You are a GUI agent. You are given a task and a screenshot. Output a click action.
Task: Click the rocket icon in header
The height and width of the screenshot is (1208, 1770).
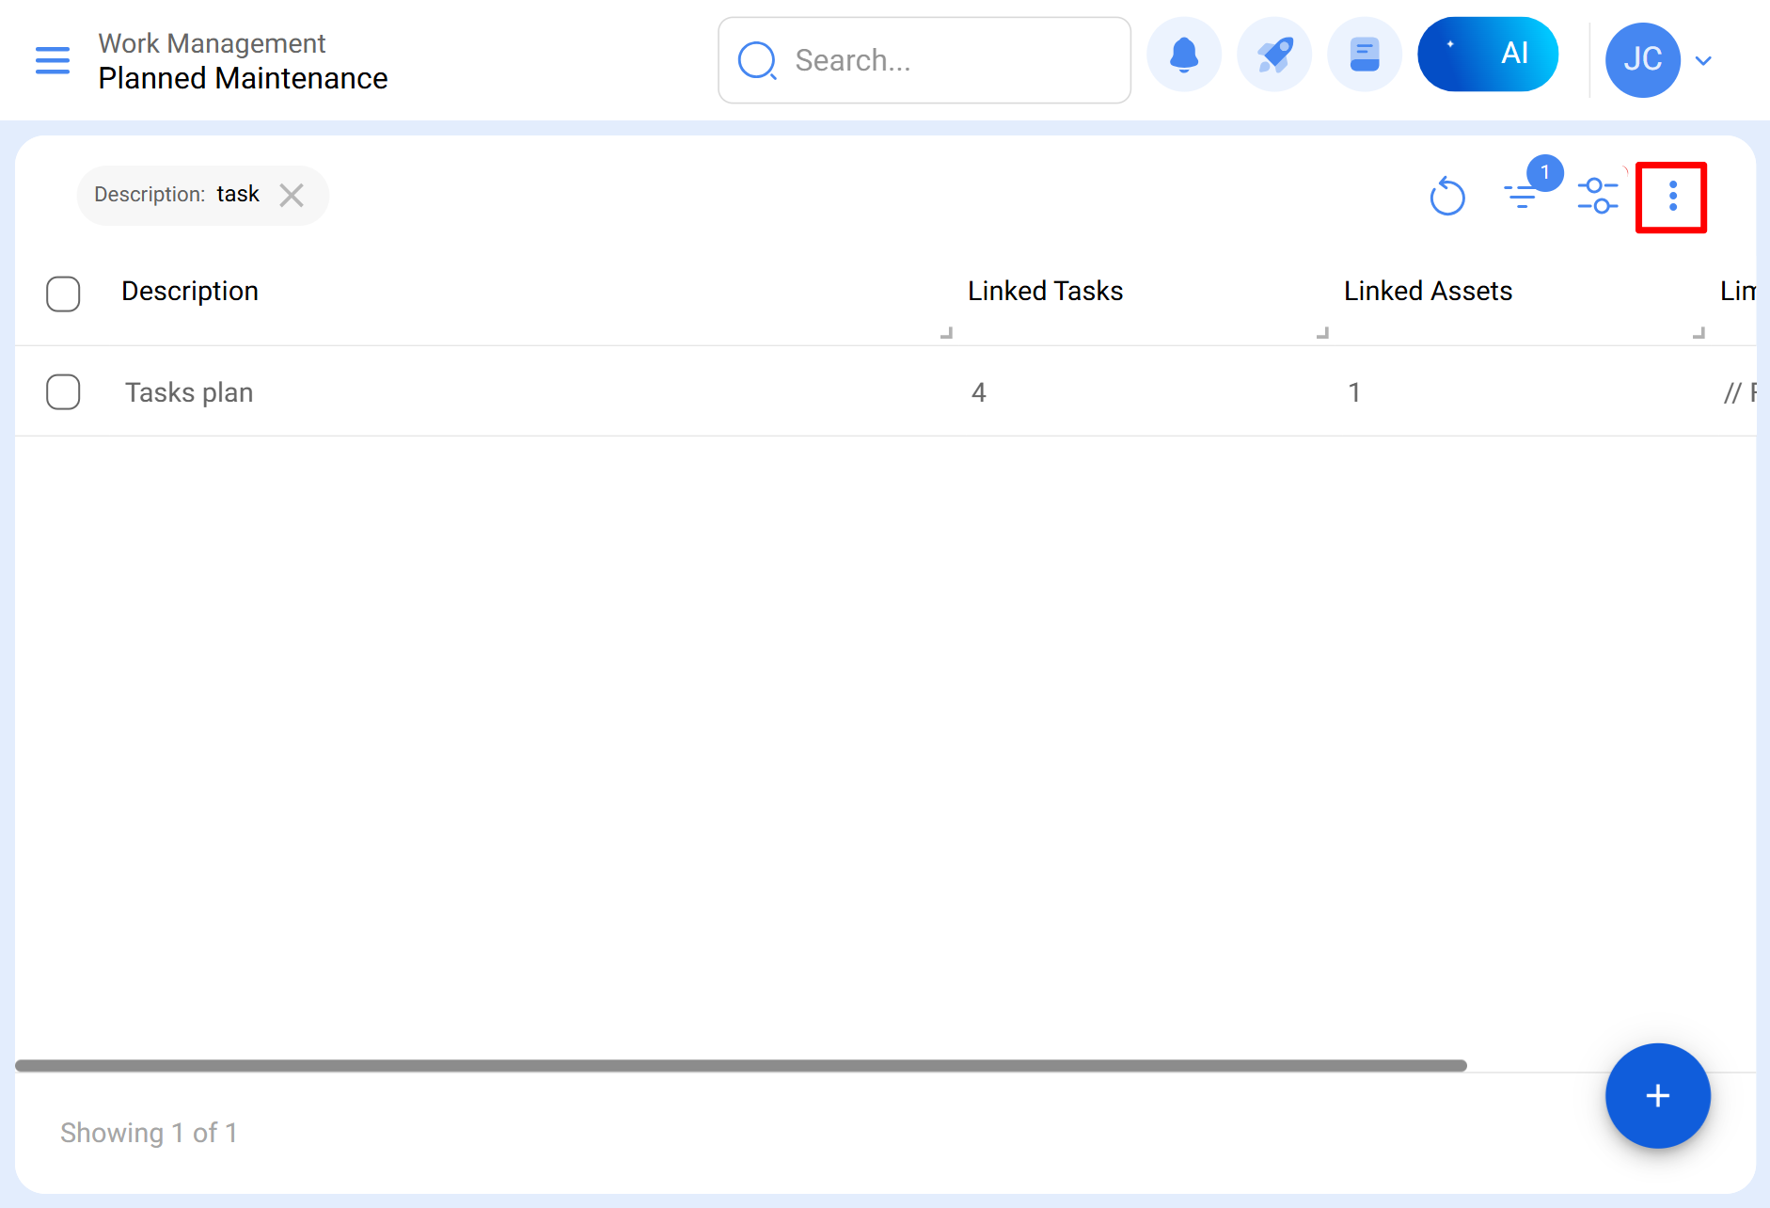pyautogui.click(x=1273, y=55)
